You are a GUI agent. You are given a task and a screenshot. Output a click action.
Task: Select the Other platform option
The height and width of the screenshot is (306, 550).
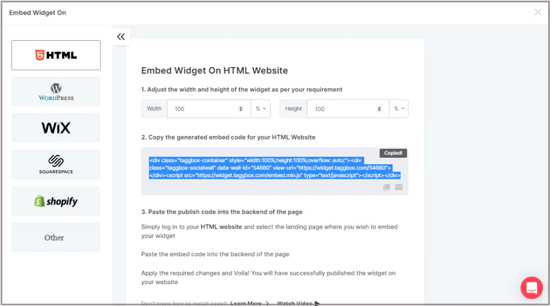click(56, 237)
